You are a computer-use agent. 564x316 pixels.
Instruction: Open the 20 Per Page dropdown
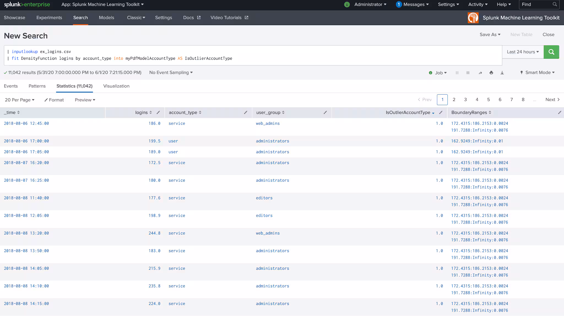20,100
